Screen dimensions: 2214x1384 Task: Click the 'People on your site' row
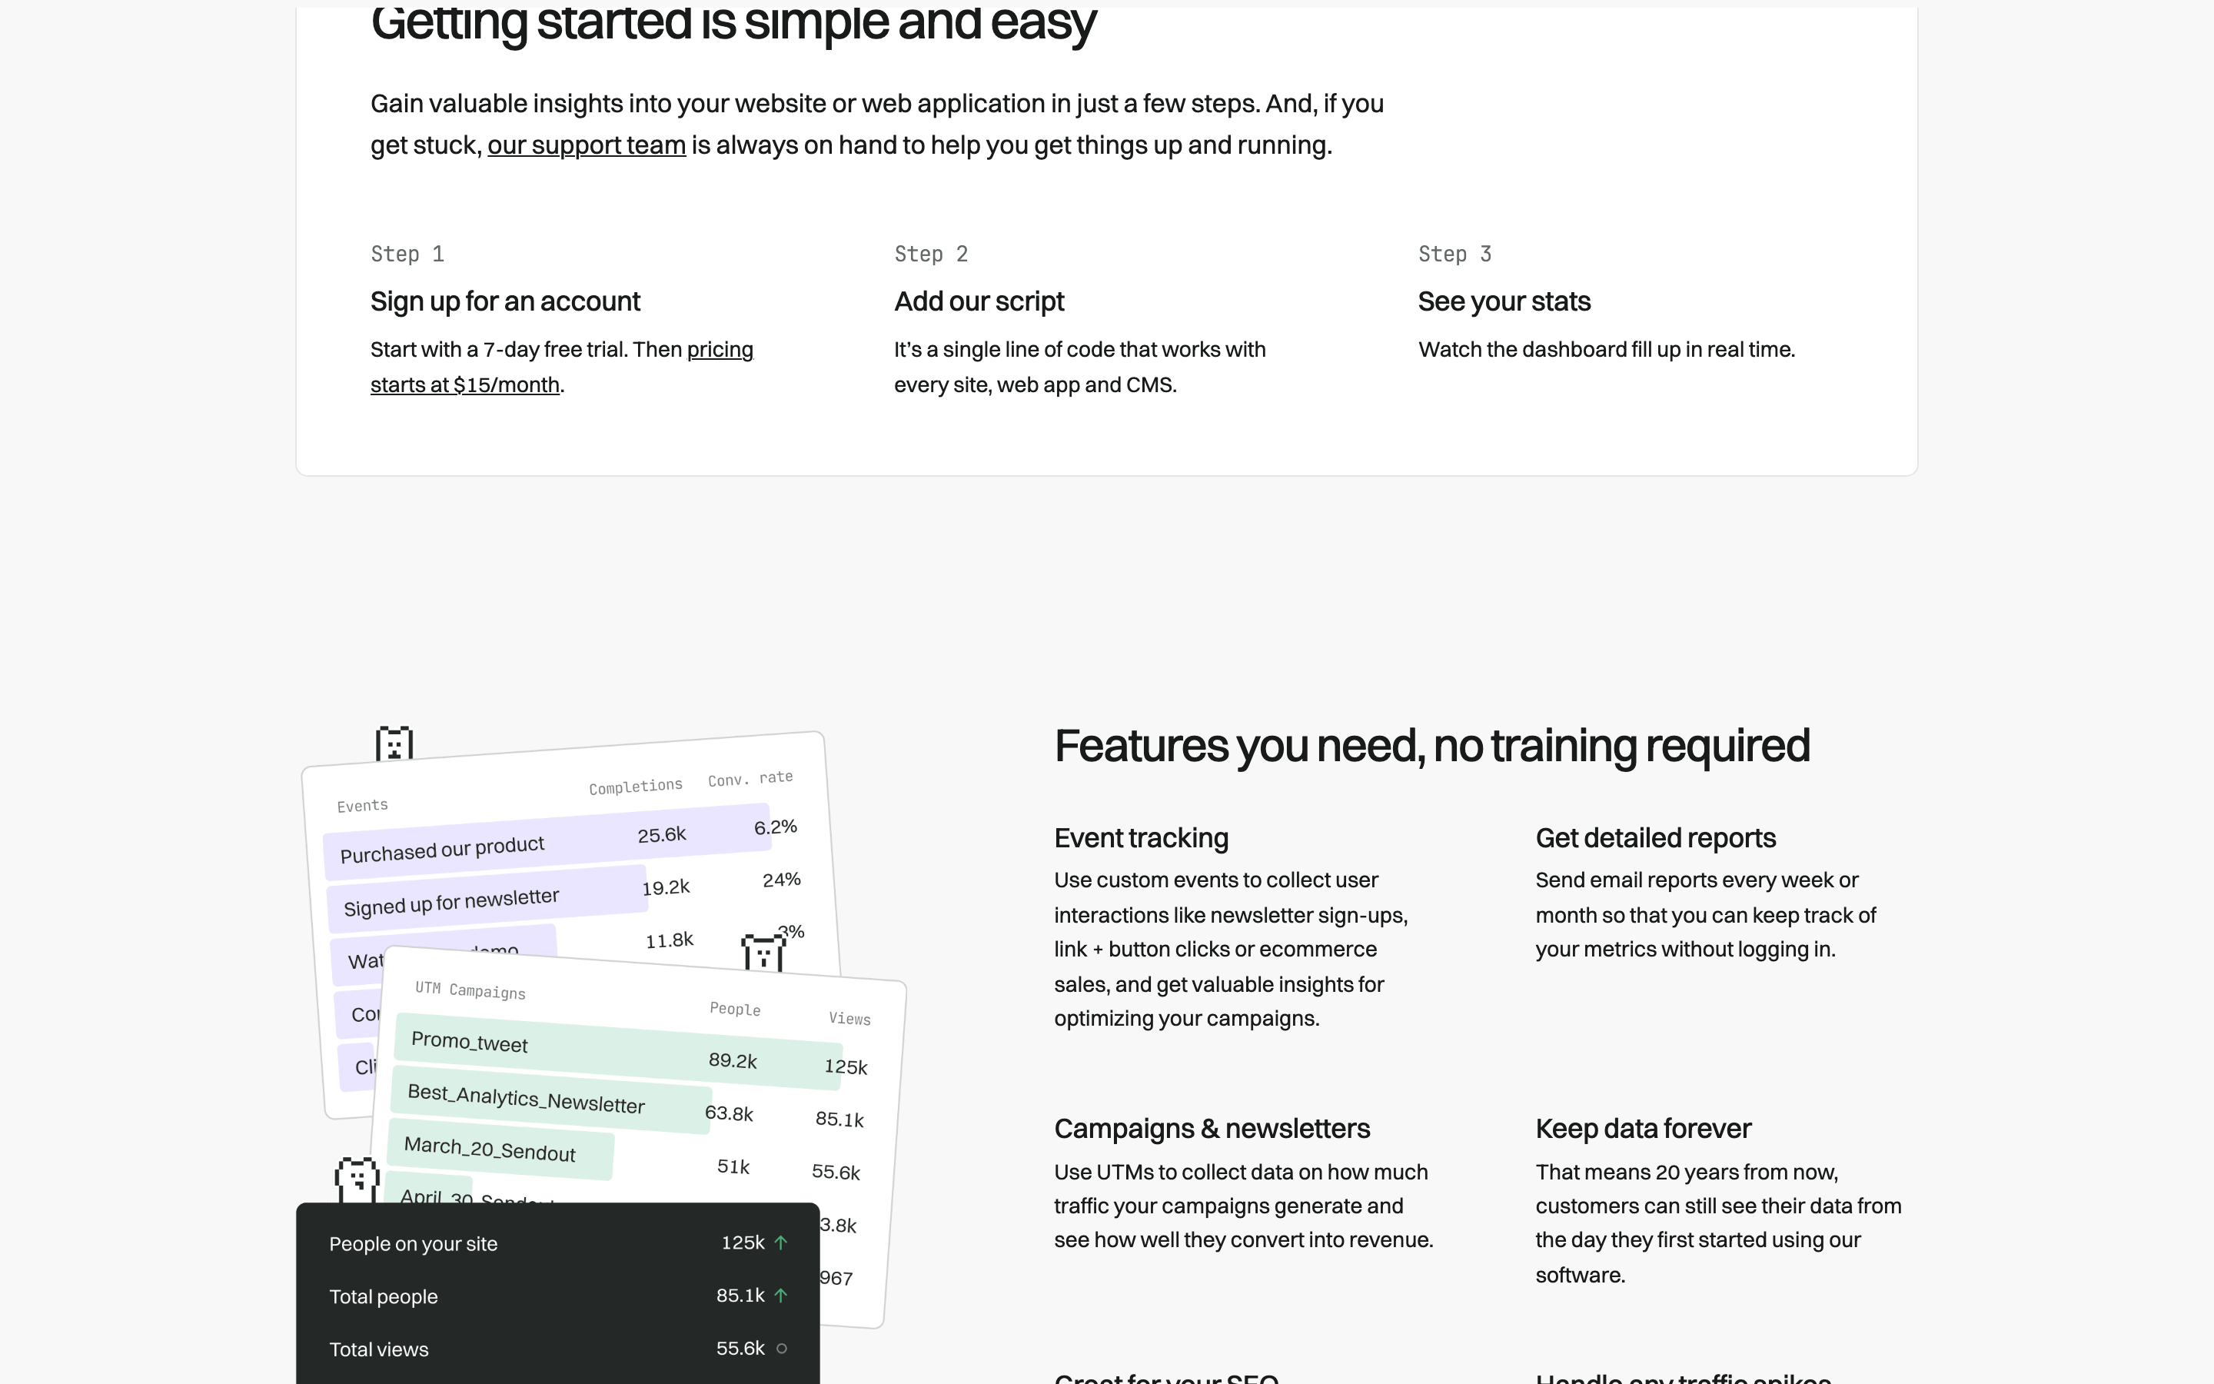click(x=558, y=1243)
